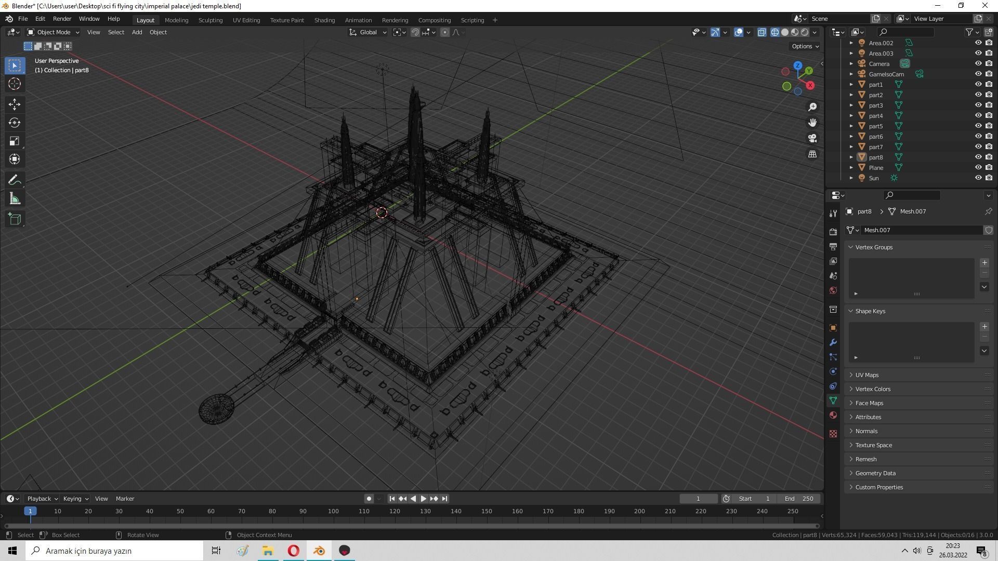The width and height of the screenshot is (998, 561).
Task: Select the Annotate tool
Action: pyautogui.click(x=15, y=180)
